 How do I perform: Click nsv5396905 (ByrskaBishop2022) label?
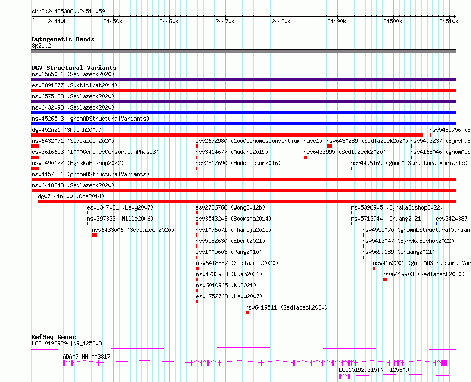pos(397,207)
